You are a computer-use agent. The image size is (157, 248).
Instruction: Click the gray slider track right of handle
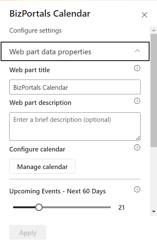coord(77,207)
